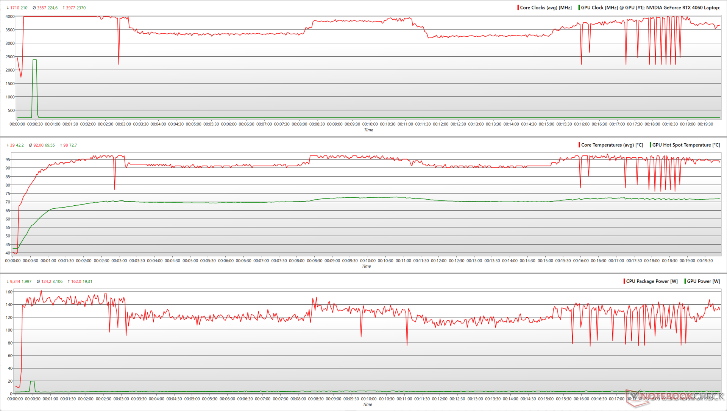This screenshot has width=727, height=411.
Task: Select the GPU Power [W] legend label
Action: [704, 281]
